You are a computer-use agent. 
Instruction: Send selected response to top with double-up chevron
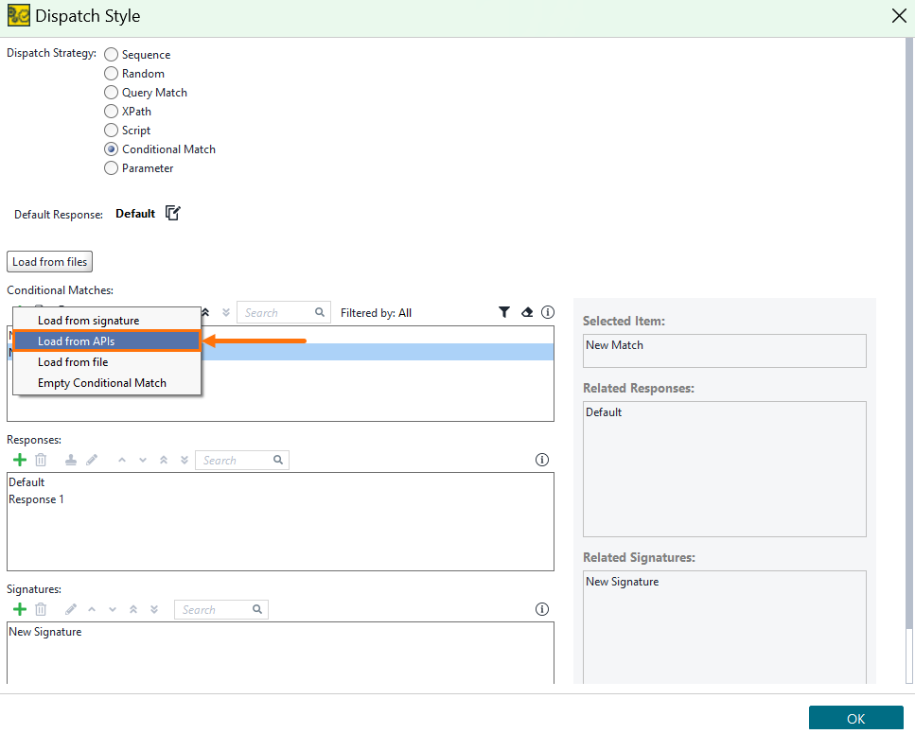tap(163, 460)
